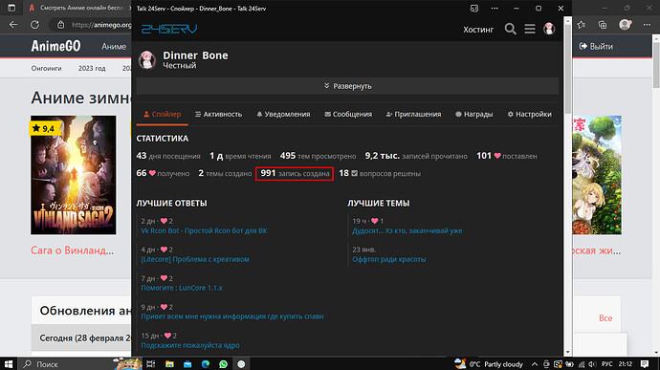Click the '43 дня посещения' statistic

168,156
